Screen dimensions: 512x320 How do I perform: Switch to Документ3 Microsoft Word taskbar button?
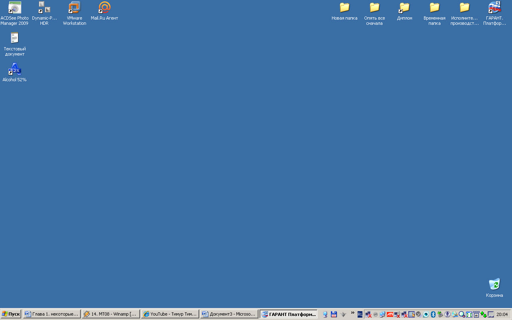point(229,314)
